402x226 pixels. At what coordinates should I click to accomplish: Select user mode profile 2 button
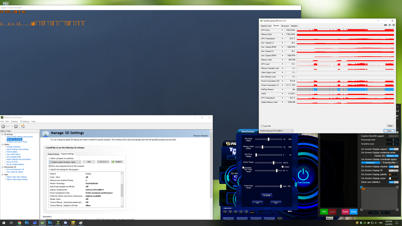[230, 212]
